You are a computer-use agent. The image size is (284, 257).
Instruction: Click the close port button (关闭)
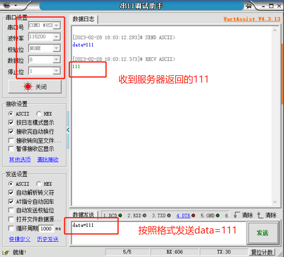[35, 87]
